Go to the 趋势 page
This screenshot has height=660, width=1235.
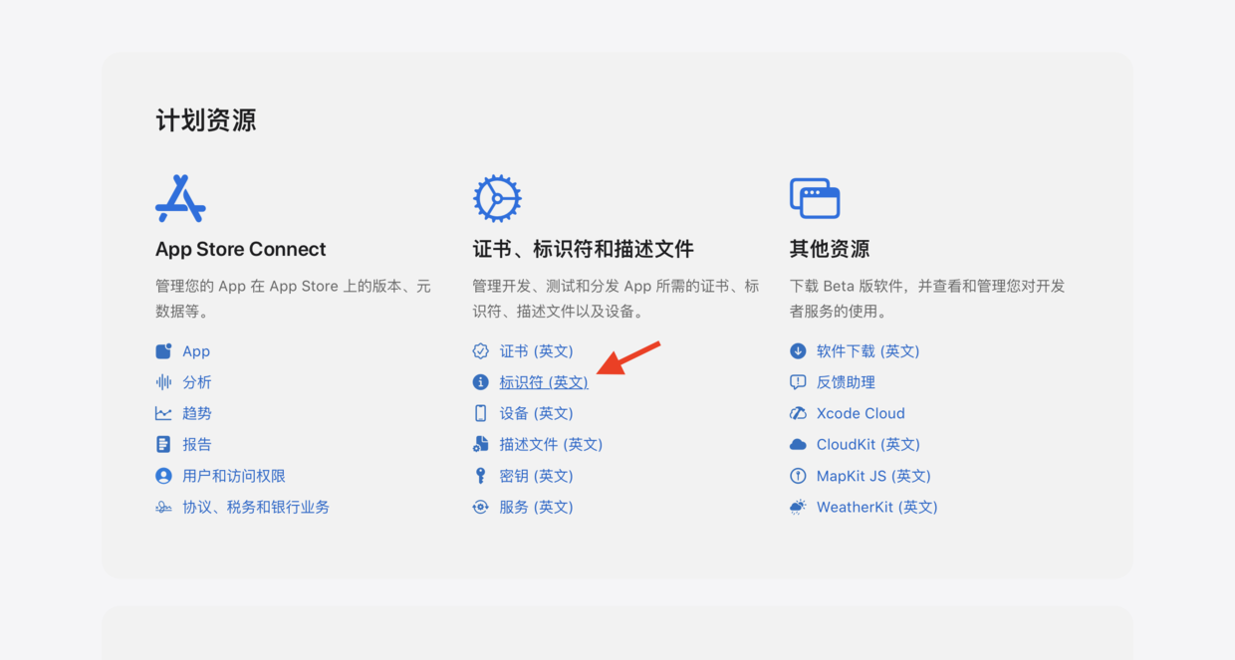pyautogui.click(x=197, y=413)
